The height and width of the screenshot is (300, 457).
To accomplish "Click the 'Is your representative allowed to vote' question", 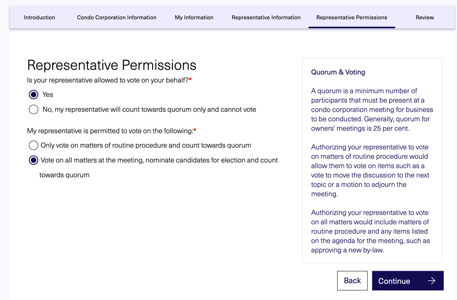I will [108, 80].
